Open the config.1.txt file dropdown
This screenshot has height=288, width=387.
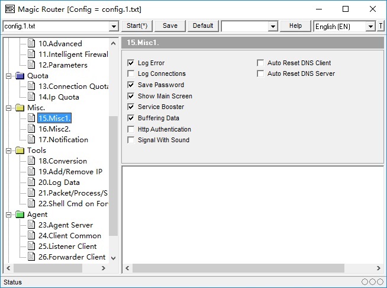(x=114, y=27)
